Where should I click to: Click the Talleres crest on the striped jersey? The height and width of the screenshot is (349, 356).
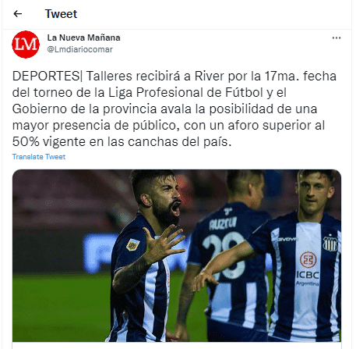tap(330, 244)
